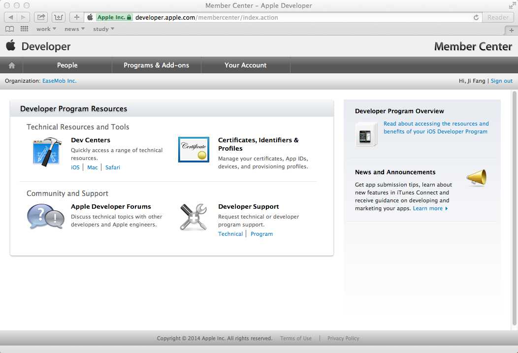Open the Share toolbar icon

coord(41,17)
